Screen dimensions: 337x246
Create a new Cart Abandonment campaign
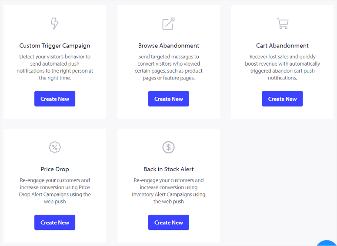[282, 99]
